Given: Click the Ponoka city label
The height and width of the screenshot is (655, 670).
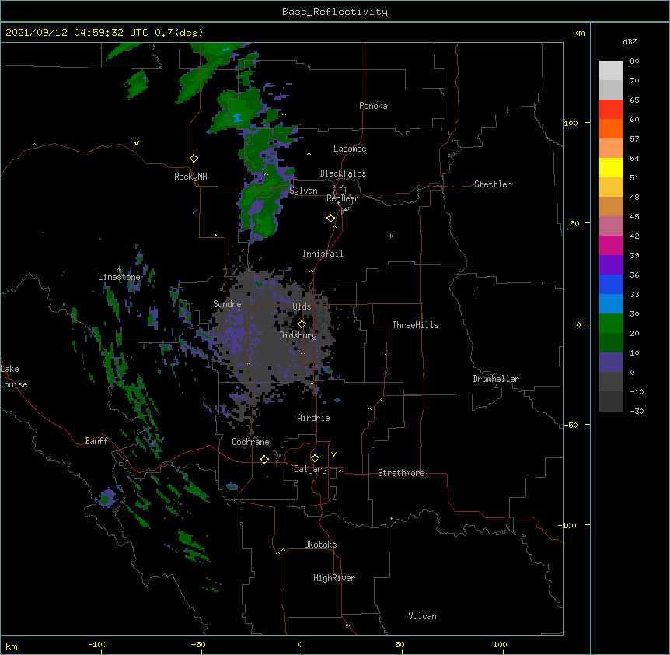Looking at the screenshot, I should point(373,106).
